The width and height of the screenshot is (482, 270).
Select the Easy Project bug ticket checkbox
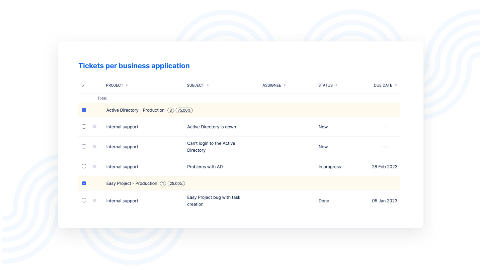coord(84,200)
